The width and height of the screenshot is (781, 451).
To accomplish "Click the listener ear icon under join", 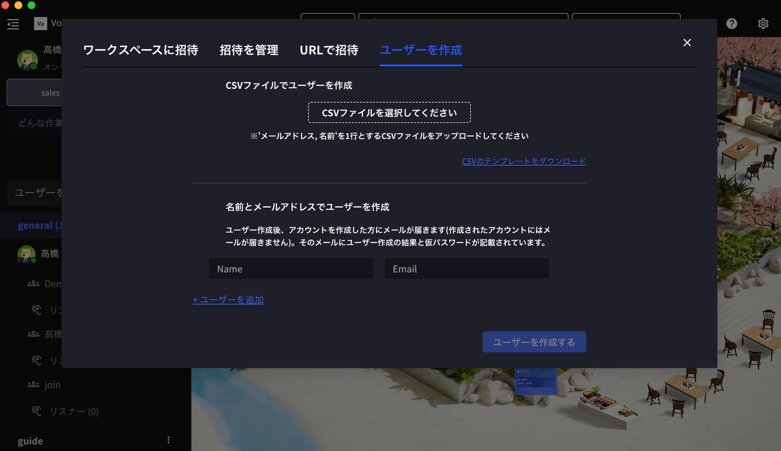I will [x=37, y=411].
